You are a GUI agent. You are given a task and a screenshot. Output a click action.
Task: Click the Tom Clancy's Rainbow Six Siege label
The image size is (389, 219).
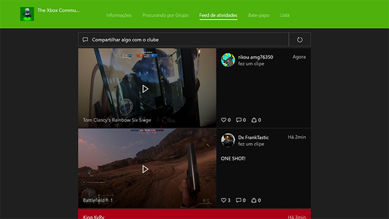(117, 120)
